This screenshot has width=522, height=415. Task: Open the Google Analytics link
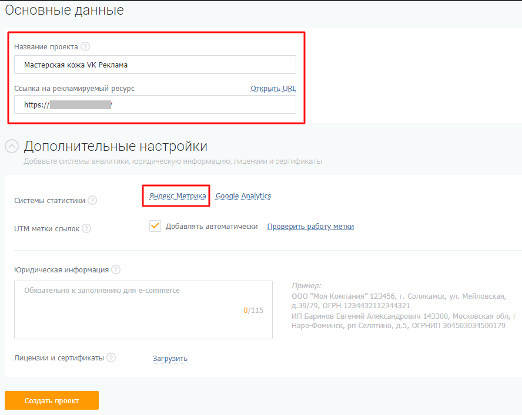pos(243,196)
